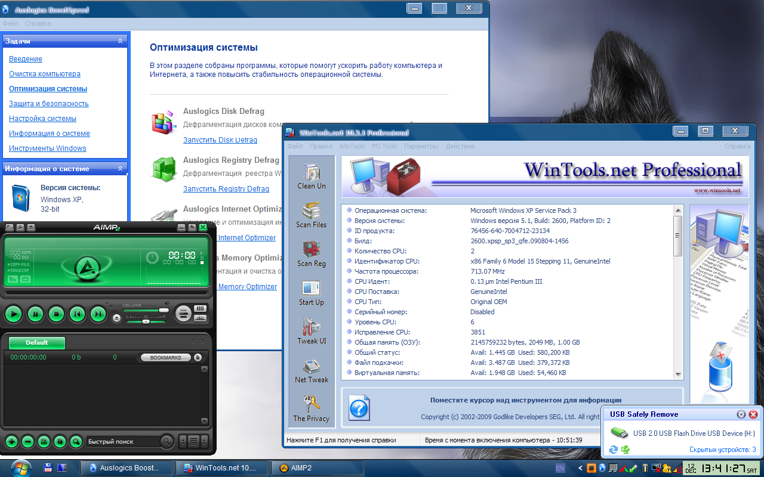Open the MS Tools menu in WinTools
Image resolution: width=764 pixels, height=477 pixels.
384,146
